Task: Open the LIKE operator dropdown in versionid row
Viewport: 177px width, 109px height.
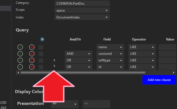Action: [x=142, y=54]
